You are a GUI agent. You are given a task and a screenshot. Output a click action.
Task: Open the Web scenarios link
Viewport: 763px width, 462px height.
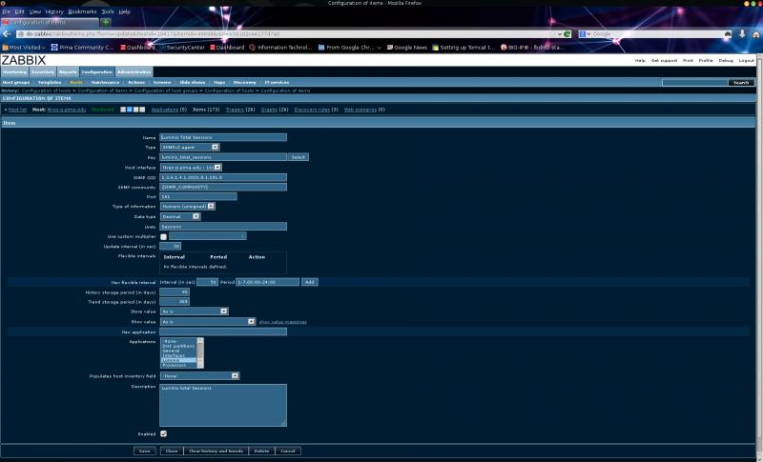[361, 110]
